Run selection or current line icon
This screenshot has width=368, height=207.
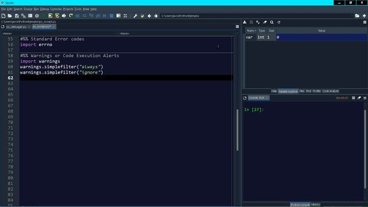(64, 16)
